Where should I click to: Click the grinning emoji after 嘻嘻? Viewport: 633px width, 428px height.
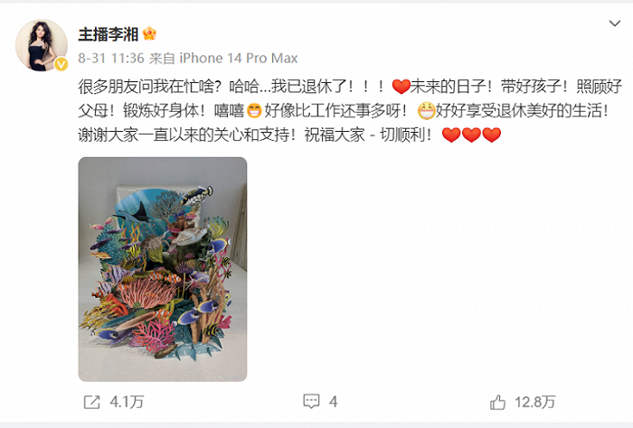tap(254, 110)
